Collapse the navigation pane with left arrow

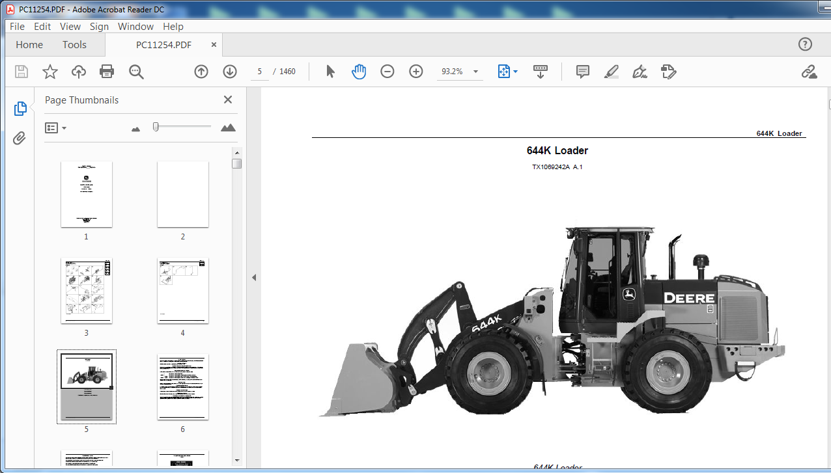(254, 278)
